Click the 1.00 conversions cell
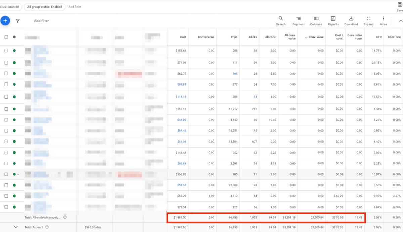Screen dimensions: 403x232 pos(211,196)
